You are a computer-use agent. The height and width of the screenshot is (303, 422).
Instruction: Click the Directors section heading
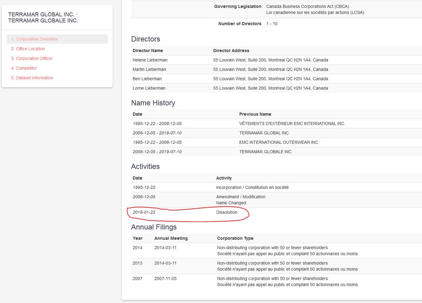coord(146,39)
